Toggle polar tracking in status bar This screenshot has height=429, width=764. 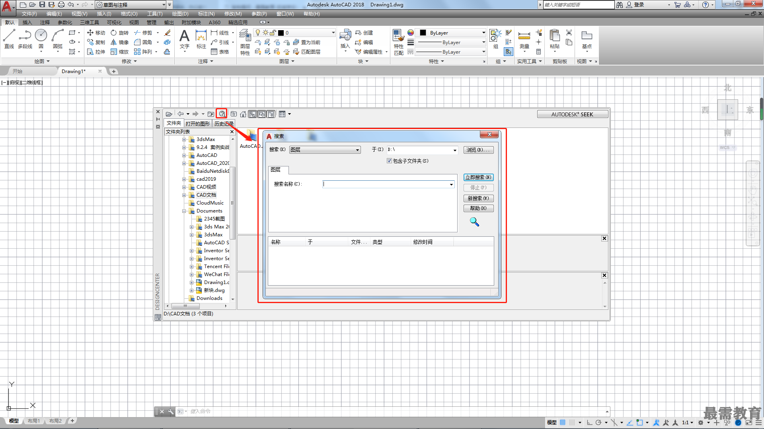(x=598, y=422)
